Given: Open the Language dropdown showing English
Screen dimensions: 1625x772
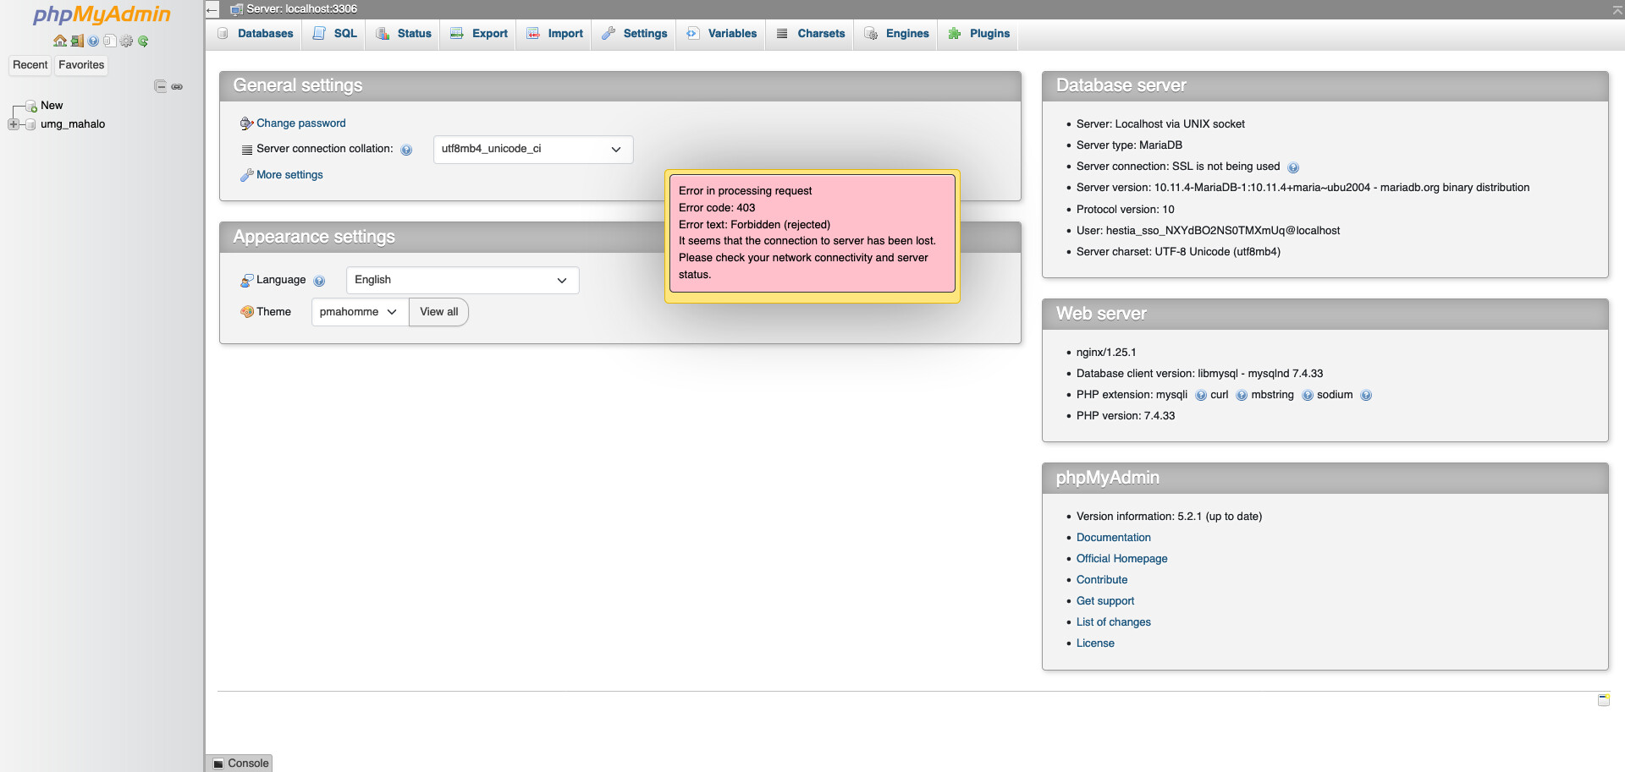Looking at the screenshot, I should (462, 281).
